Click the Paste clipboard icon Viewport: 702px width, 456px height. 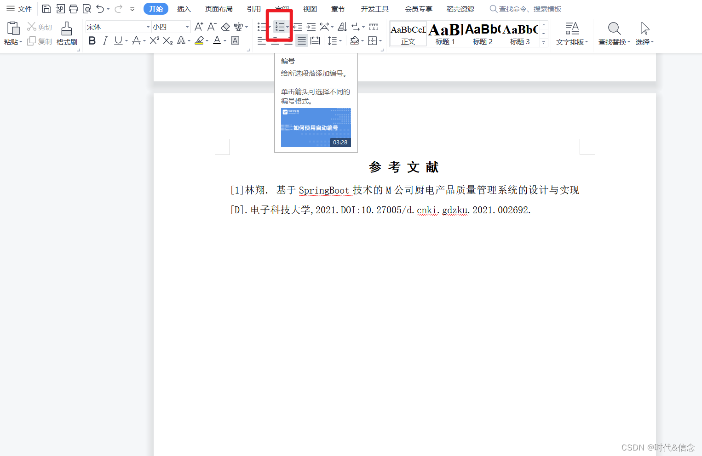click(13, 28)
